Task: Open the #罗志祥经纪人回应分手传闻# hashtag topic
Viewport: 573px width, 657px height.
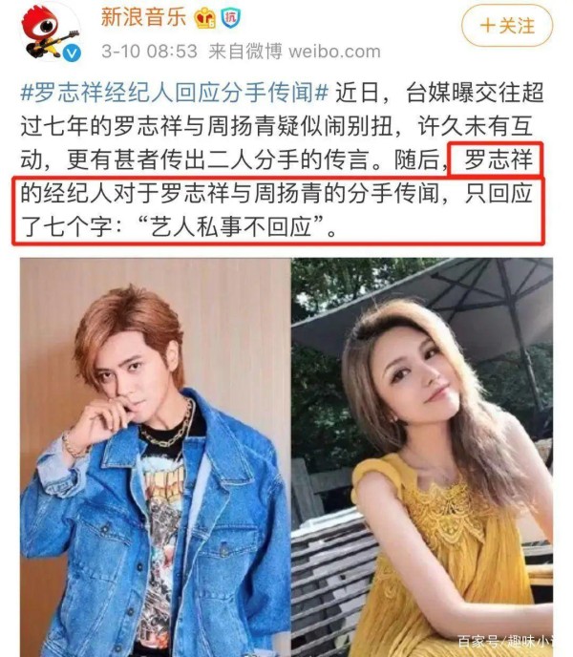Action: coord(175,93)
